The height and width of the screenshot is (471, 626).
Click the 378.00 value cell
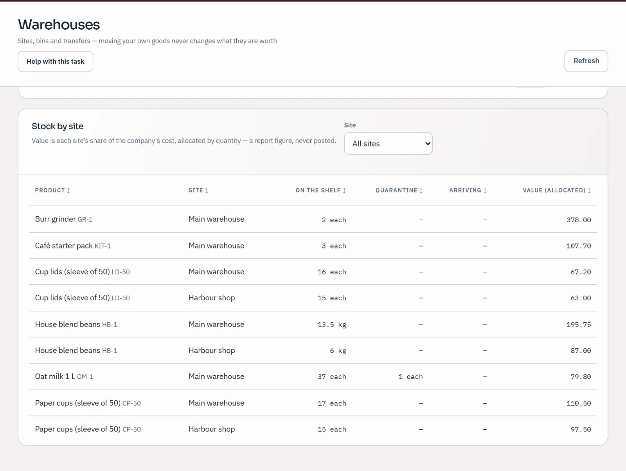tap(579, 220)
